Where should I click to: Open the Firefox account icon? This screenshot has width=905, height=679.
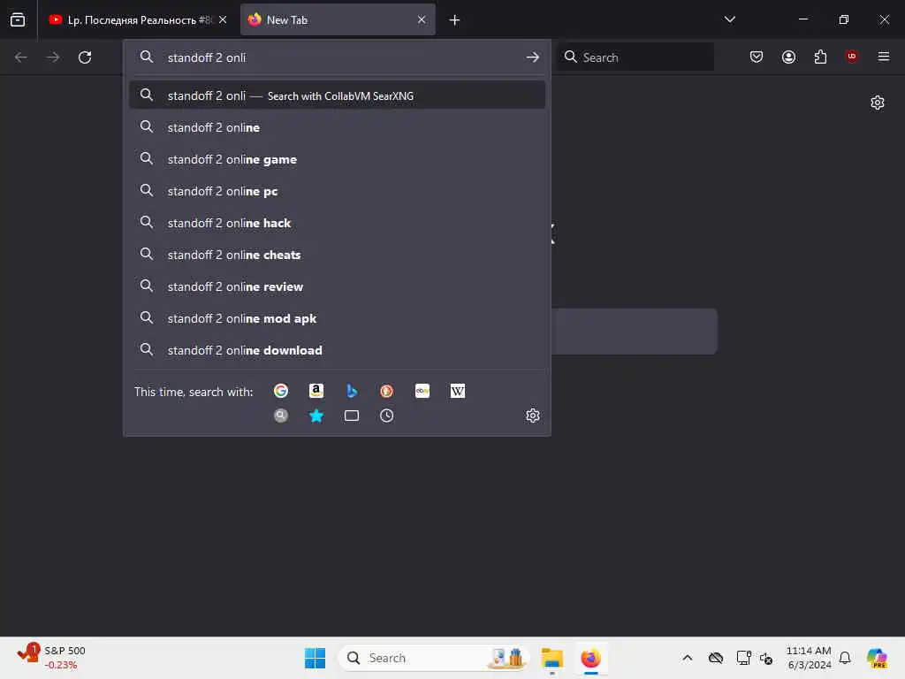point(789,57)
